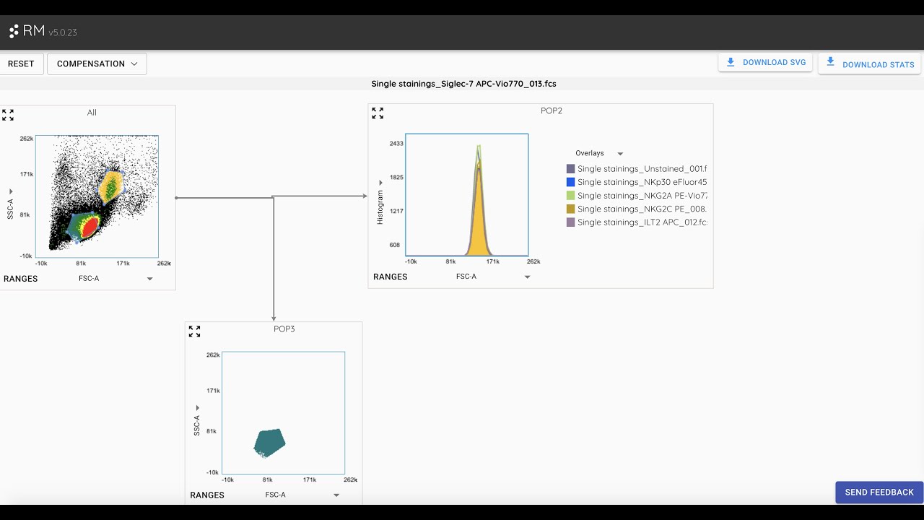Select Single stainings_NKG2A overlay label
This screenshot has height=520, width=924.
pyautogui.click(x=642, y=196)
